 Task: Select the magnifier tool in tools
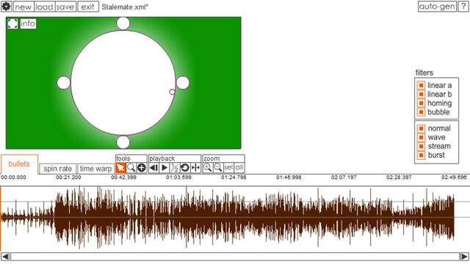tap(131, 168)
